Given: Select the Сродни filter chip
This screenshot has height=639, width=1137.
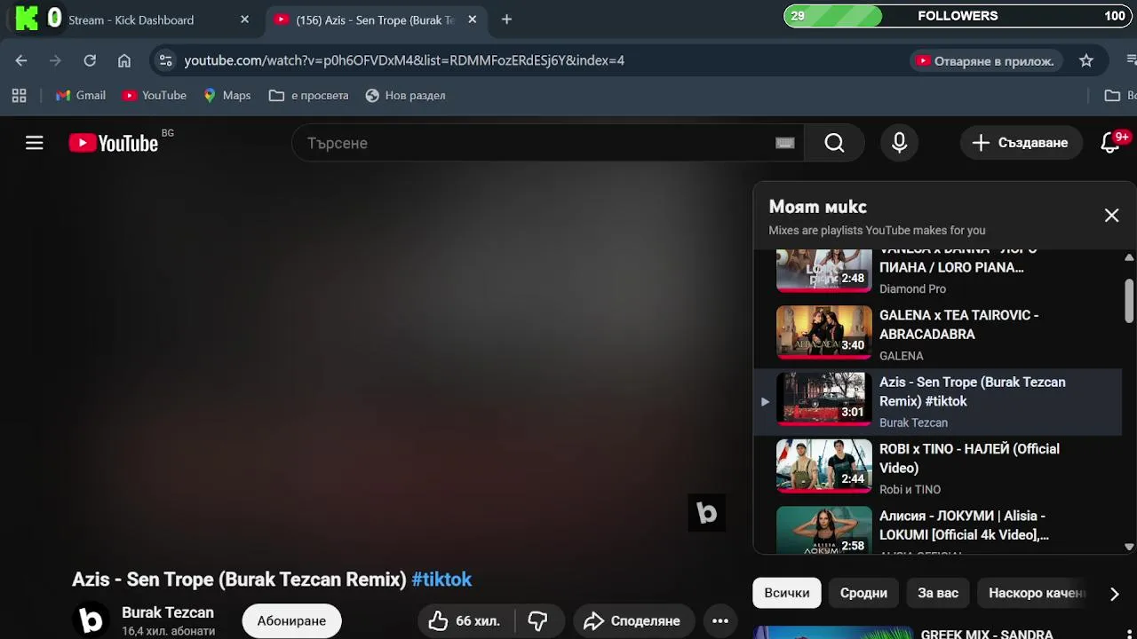Looking at the screenshot, I should (863, 593).
